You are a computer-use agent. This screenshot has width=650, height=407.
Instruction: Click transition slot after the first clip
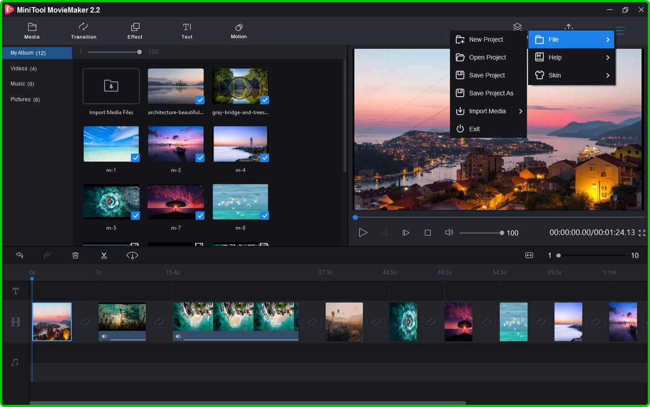click(x=85, y=322)
